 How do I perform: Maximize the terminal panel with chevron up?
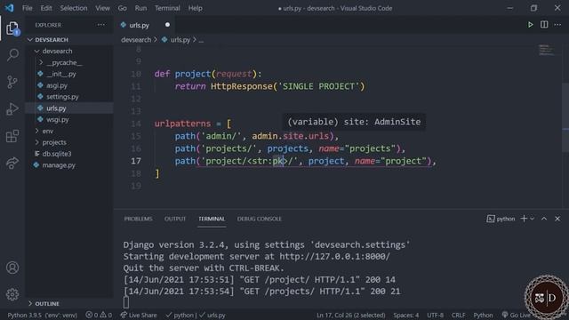click(544, 219)
